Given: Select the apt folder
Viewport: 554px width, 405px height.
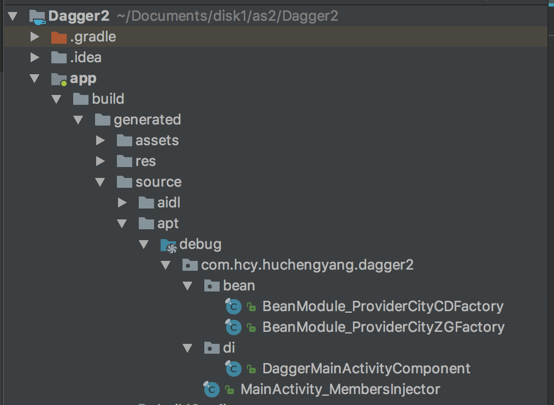Looking at the screenshot, I should pyautogui.click(x=168, y=224).
